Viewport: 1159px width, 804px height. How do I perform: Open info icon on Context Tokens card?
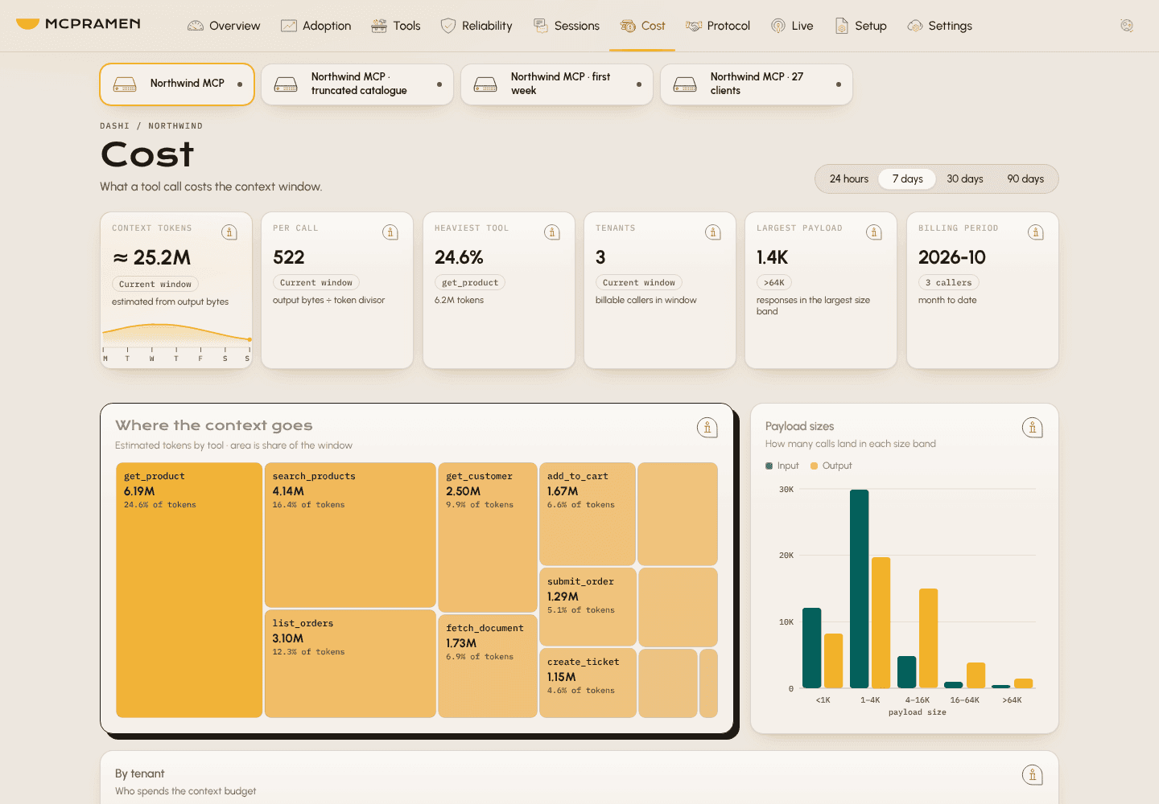pyautogui.click(x=229, y=232)
